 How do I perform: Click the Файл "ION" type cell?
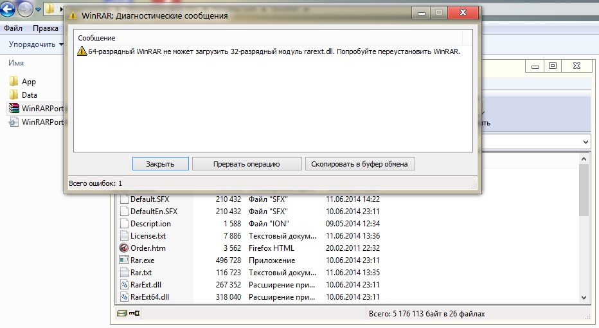tap(269, 224)
